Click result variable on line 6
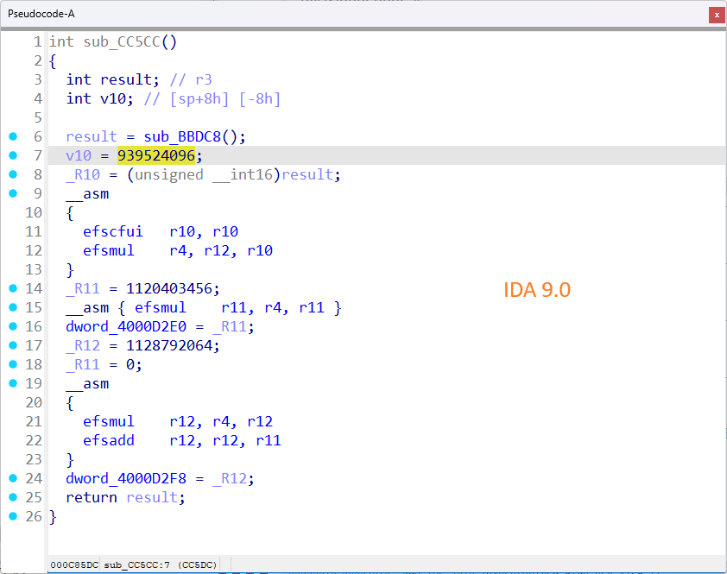This screenshot has height=574, width=727. pyautogui.click(x=92, y=136)
